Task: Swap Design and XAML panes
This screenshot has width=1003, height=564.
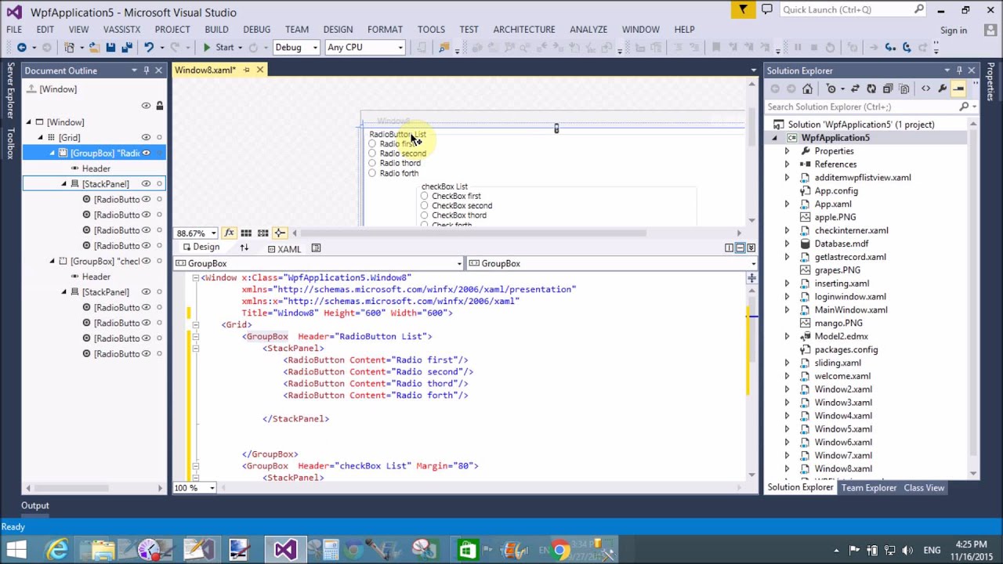Action: [x=244, y=248]
